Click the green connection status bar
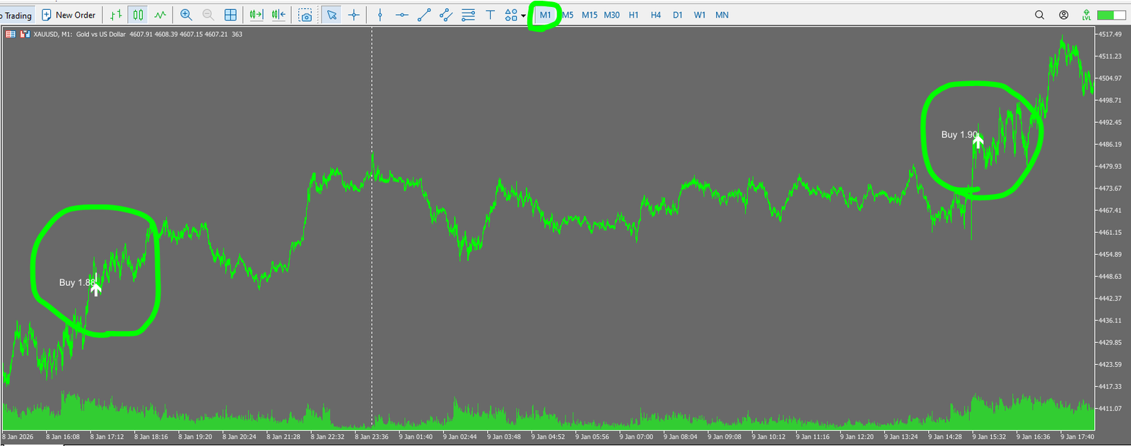1131x446 pixels. (1111, 15)
